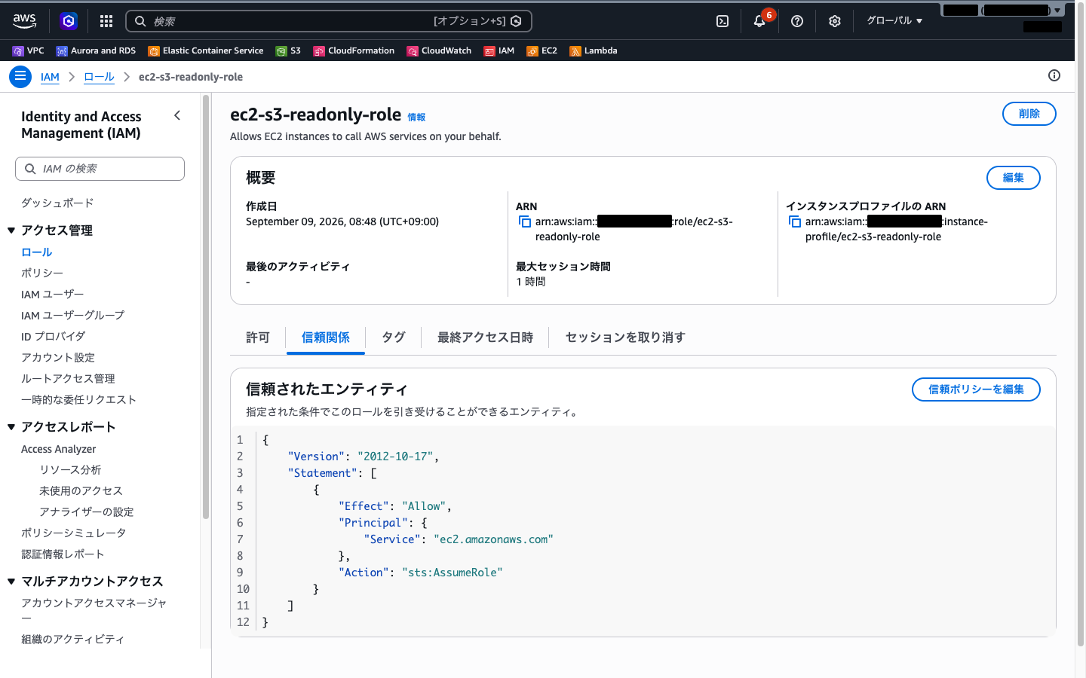Open IAM shortcut in favorites bar
Image resolution: width=1086 pixels, height=678 pixels.
click(x=499, y=50)
